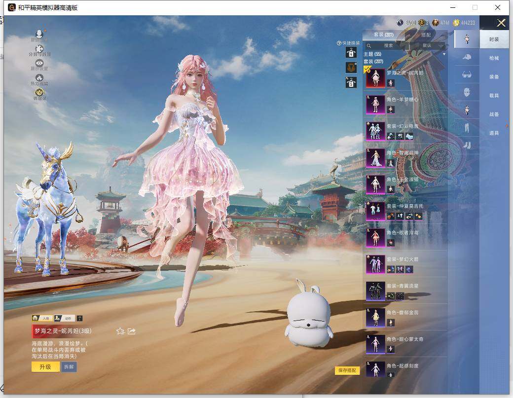The image size is (513, 398).
Task: Select the 梦海之灵-妮芮妲 outfit thumbnail
Action: click(x=375, y=77)
